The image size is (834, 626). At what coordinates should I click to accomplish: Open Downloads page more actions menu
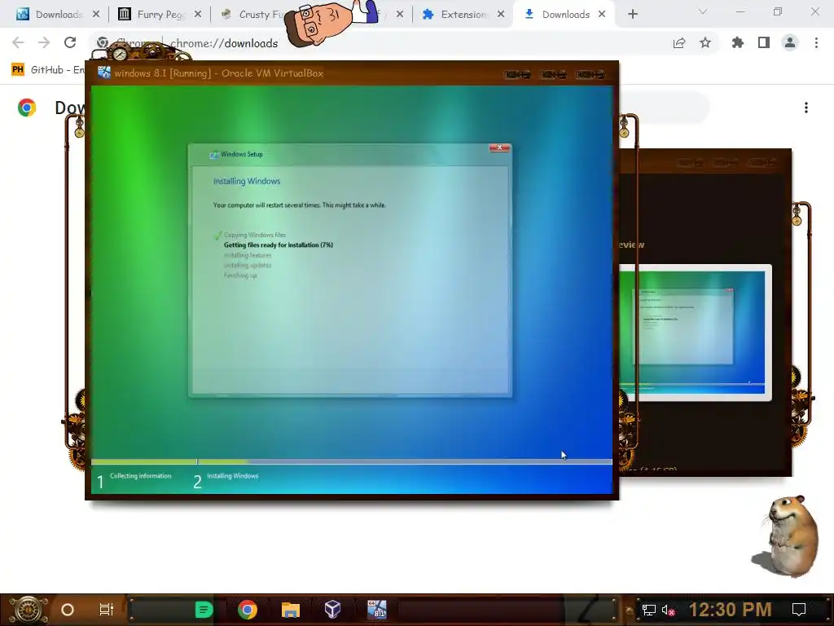(x=806, y=108)
